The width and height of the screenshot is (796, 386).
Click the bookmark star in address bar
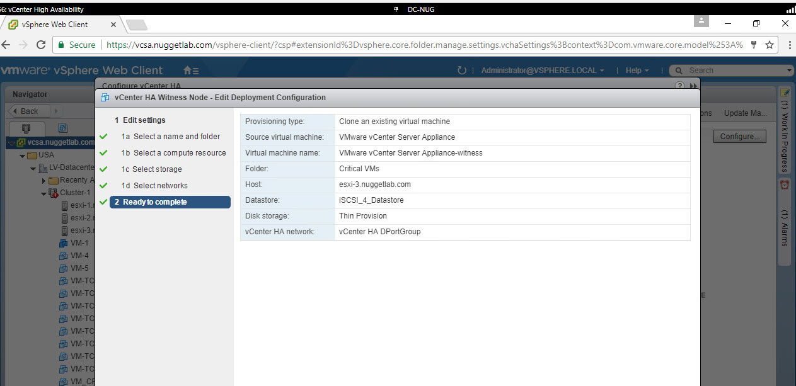[769, 45]
